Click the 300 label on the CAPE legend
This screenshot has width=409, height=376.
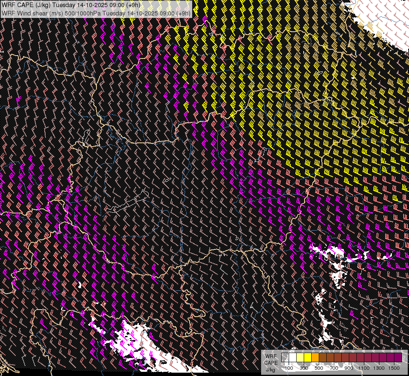304,368
